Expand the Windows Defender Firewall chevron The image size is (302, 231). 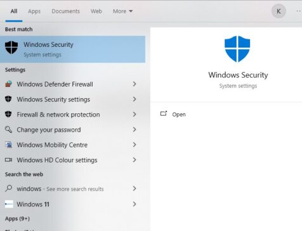(x=135, y=84)
